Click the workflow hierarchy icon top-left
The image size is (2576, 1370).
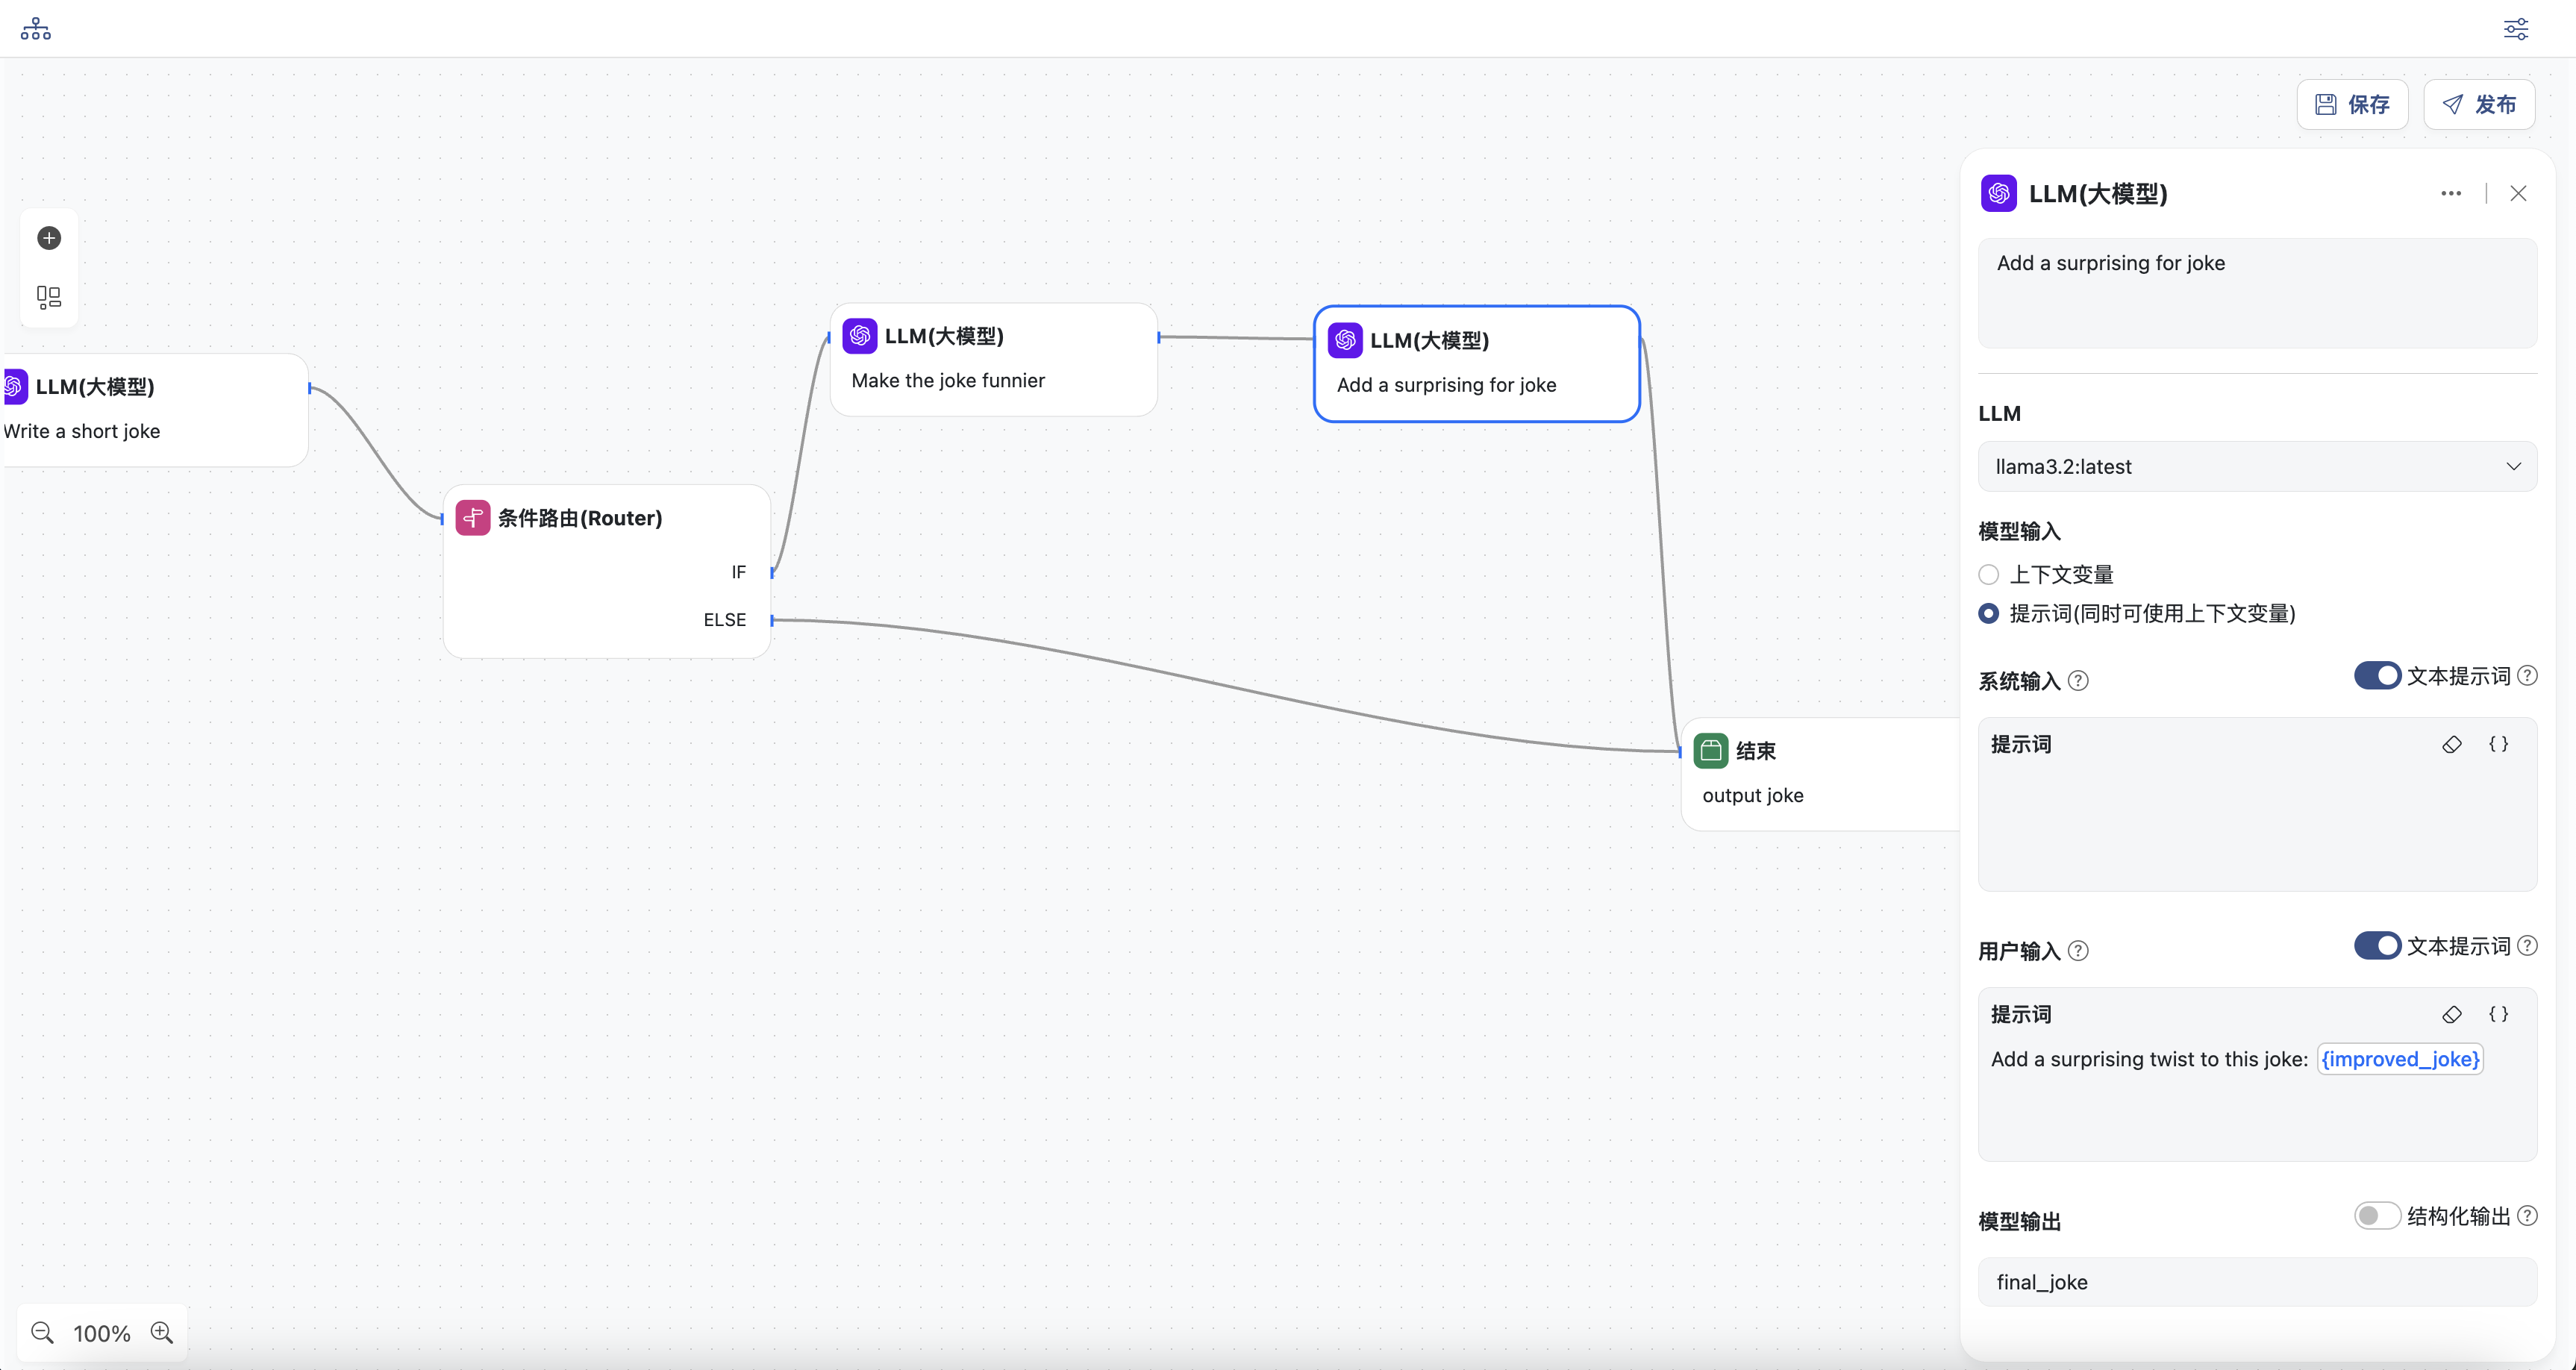pos(36,29)
